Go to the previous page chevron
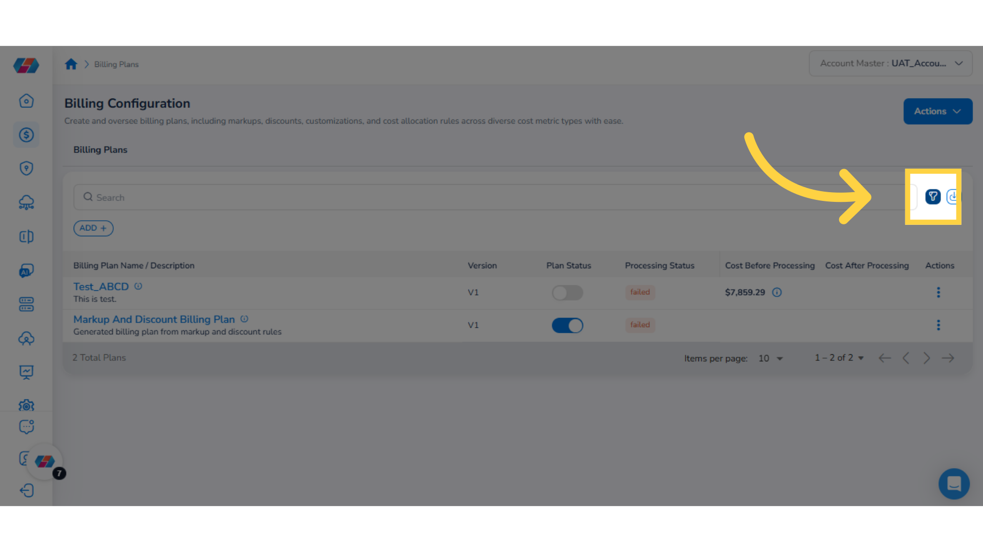Screen dimensions: 983x552 906,358
